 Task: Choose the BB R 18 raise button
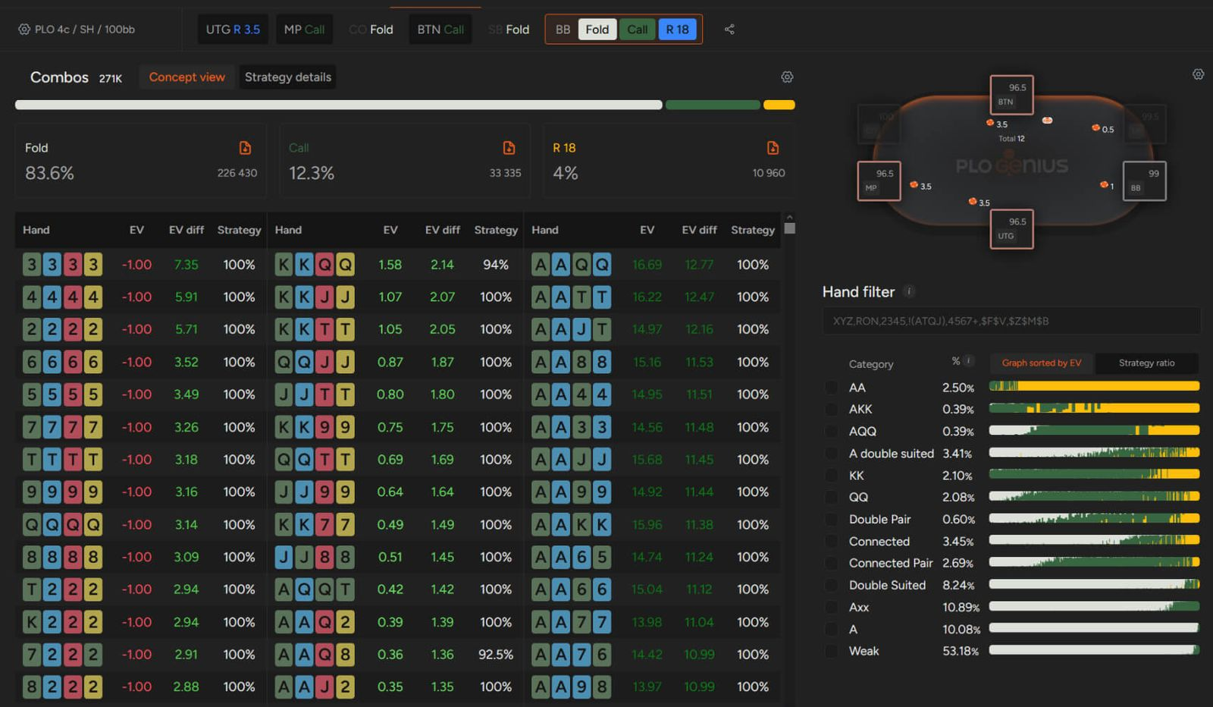pyautogui.click(x=677, y=30)
